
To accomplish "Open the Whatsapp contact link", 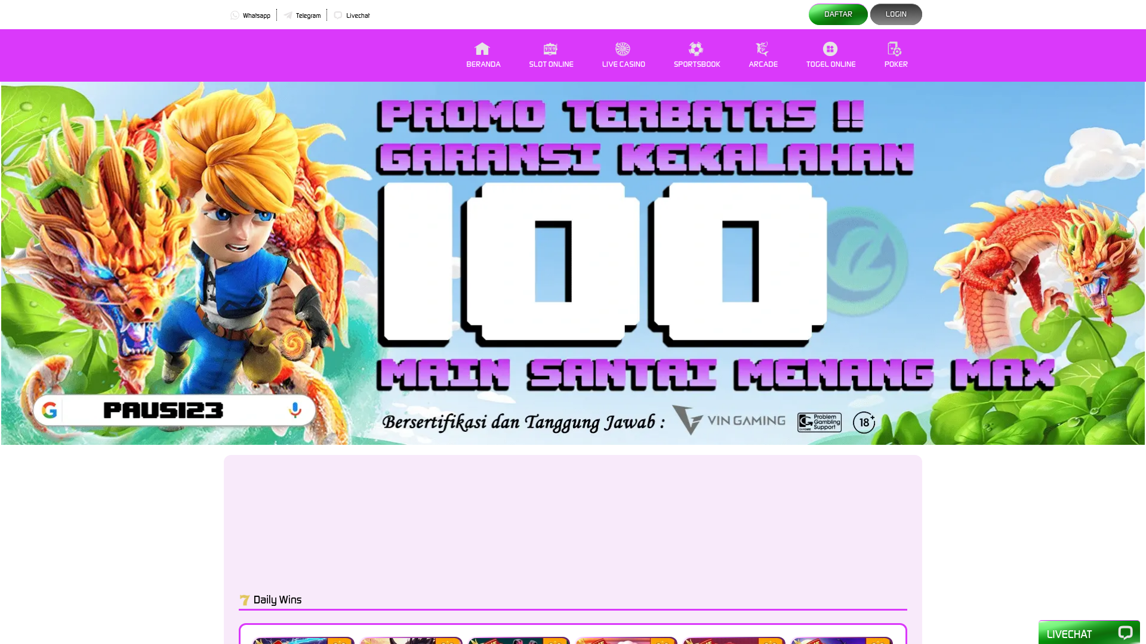I will [x=250, y=16].
